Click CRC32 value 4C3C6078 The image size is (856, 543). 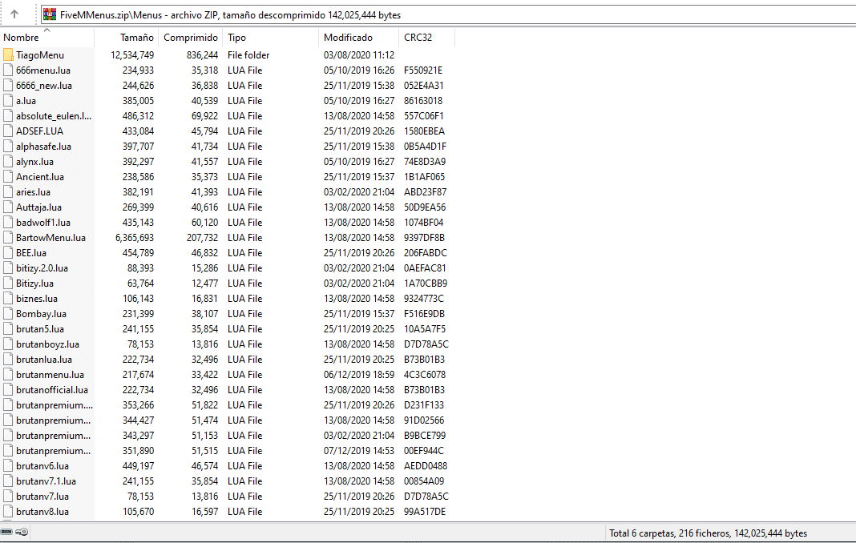tap(425, 375)
